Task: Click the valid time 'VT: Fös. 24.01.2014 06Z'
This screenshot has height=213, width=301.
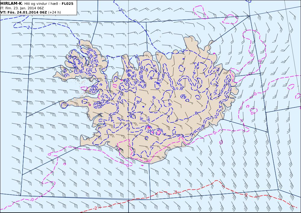Action: (x=23, y=12)
